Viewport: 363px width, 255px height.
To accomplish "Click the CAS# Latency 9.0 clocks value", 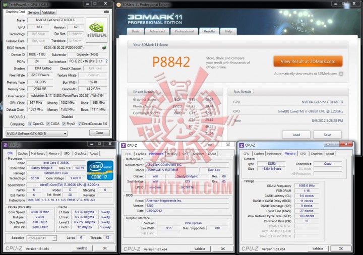I will point(307,196).
